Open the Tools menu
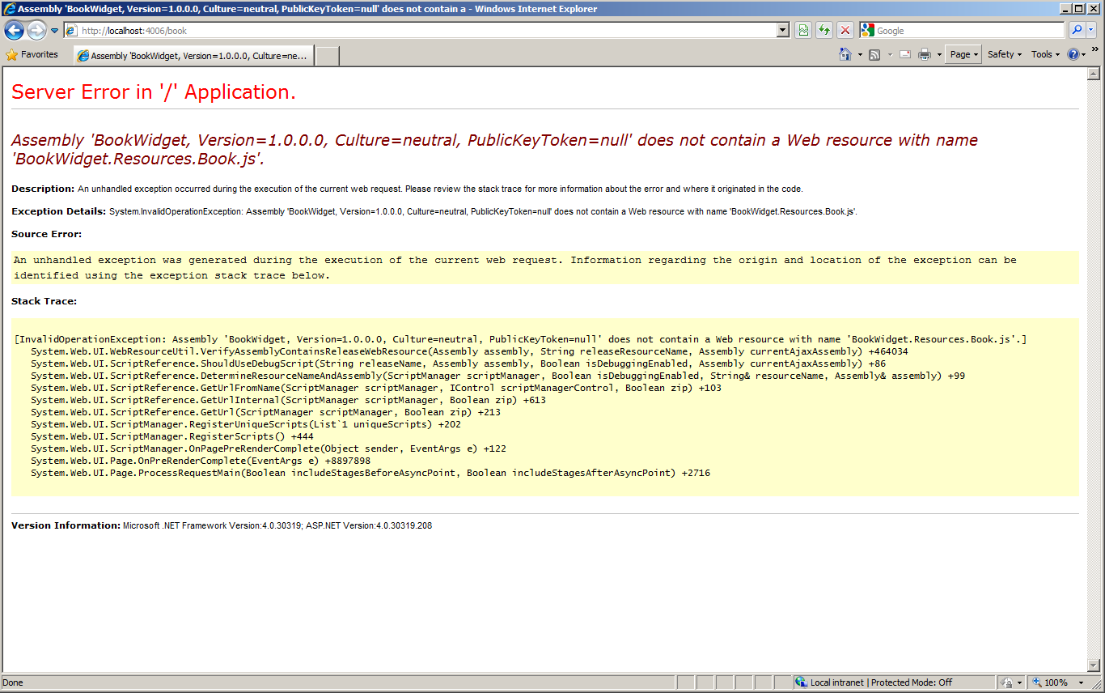This screenshot has width=1105, height=693. pos(1045,54)
